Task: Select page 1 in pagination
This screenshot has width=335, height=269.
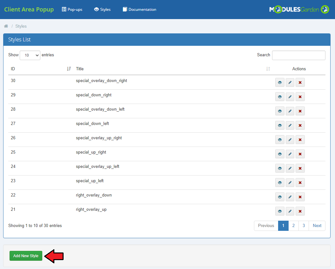Action: [283, 226]
